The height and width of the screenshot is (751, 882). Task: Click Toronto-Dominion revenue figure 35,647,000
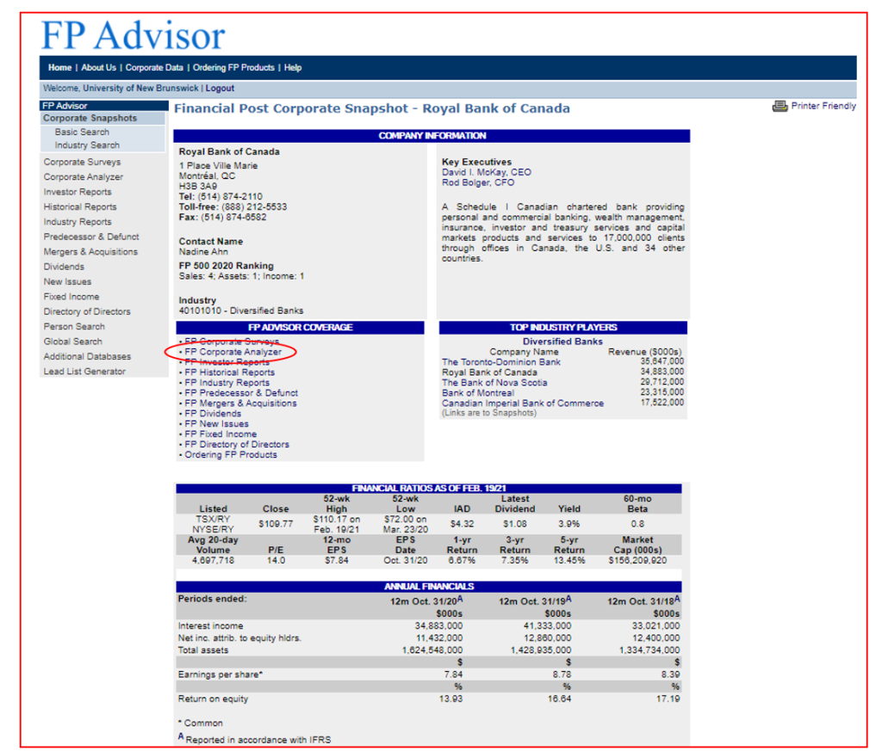coord(662,362)
